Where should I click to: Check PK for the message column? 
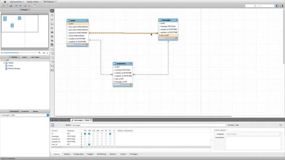[x=85, y=136]
